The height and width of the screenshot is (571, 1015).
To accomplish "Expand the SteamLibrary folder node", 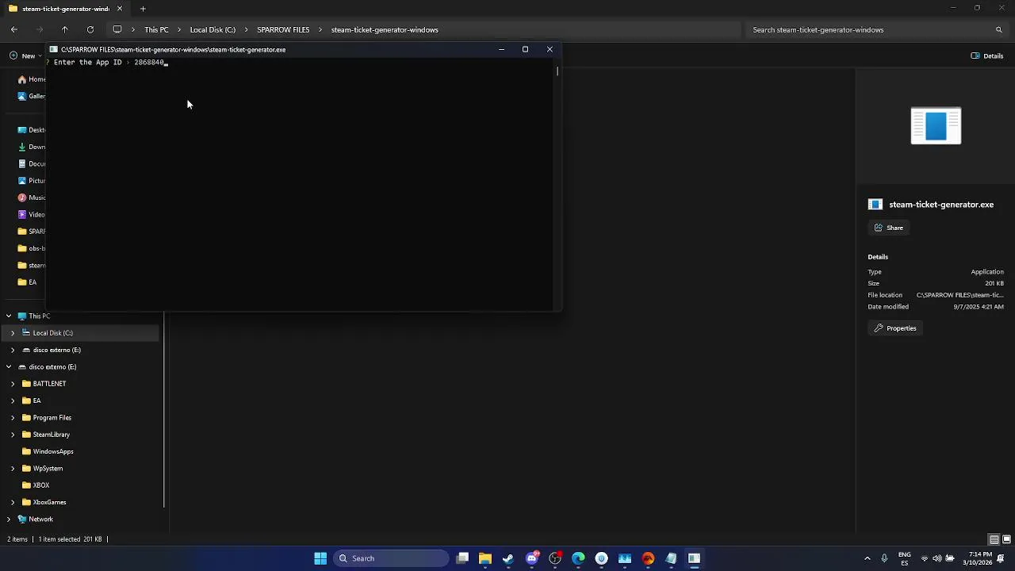I will (13, 435).
